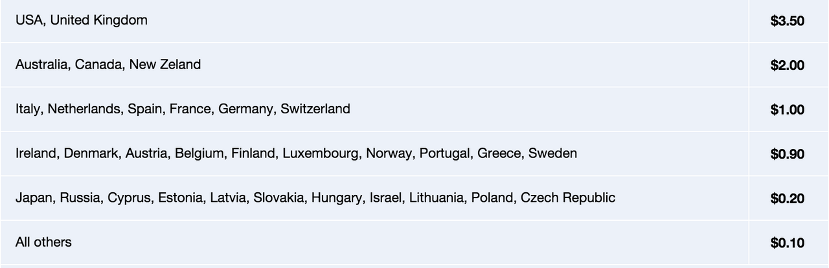The width and height of the screenshot is (829, 268).
Task: Click the $0.10 price value
Action: coord(788,243)
